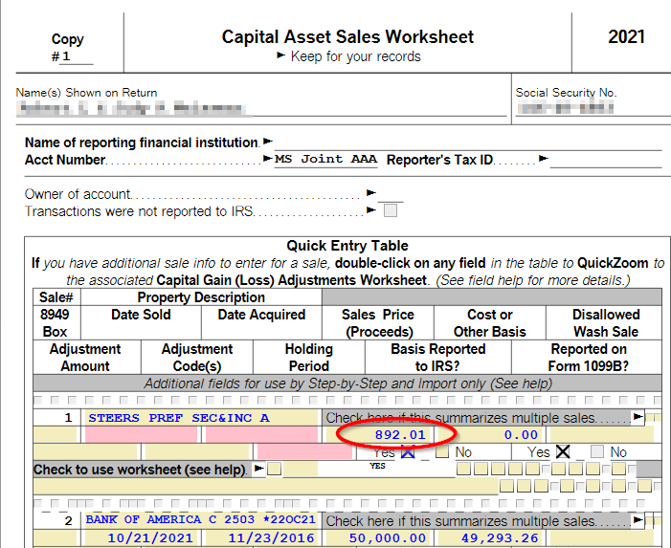Select sales price 50,000.00 for sale 2
This screenshot has height=548, width=671.
(378, 537)
